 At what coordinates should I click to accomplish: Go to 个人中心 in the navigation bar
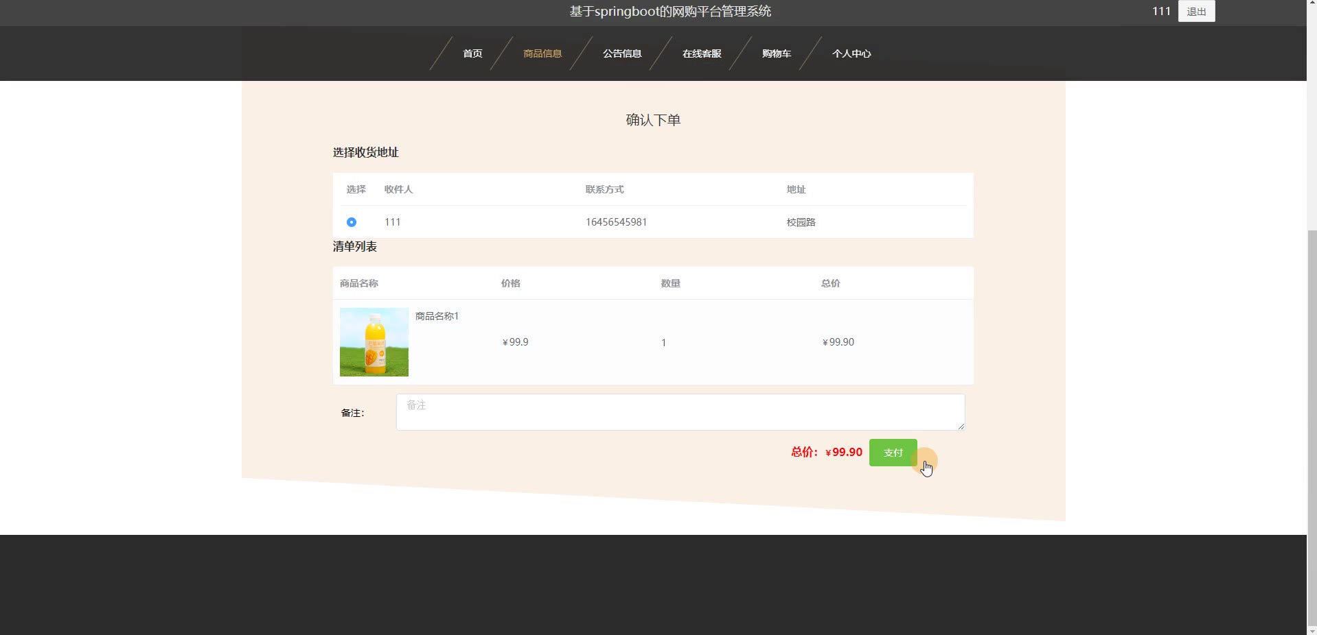coord(851,53)
